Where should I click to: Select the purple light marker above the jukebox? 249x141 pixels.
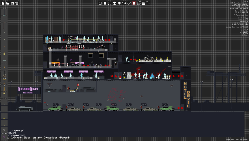62,47
